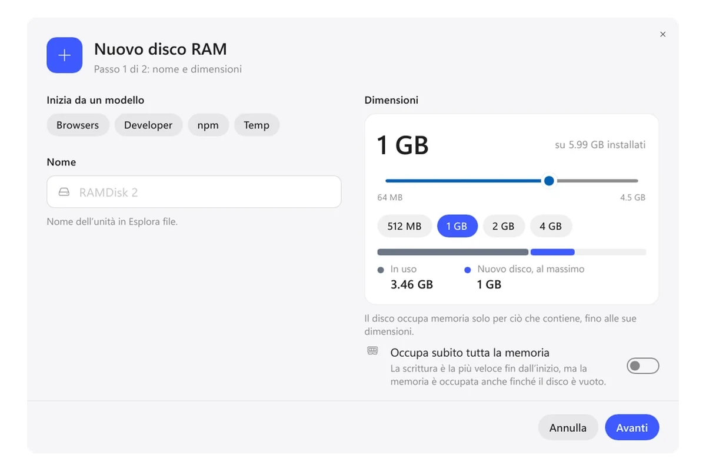This screenshot has height=471, width=706.
Task: Click the Annulla button
Action: [x=568, y=427]
